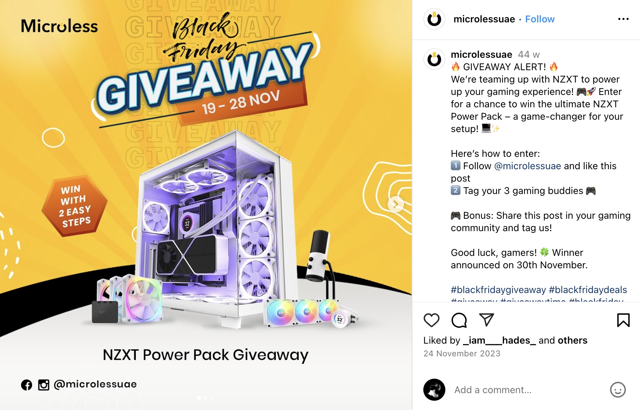Share post via paper plane icon
This screenshot has height=410, width=641.
pyautogui.click(x=486, y=320)
